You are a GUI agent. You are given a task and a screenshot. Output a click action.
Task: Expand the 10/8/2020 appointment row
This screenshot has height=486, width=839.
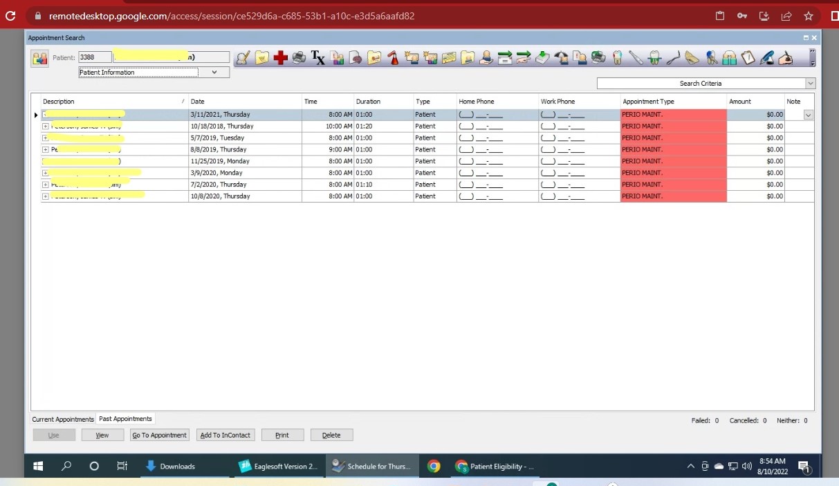pos(46,196)
